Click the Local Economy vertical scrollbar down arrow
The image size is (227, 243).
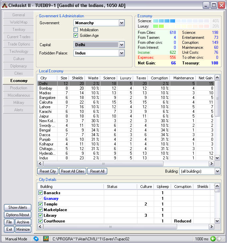tap(217, 158)
